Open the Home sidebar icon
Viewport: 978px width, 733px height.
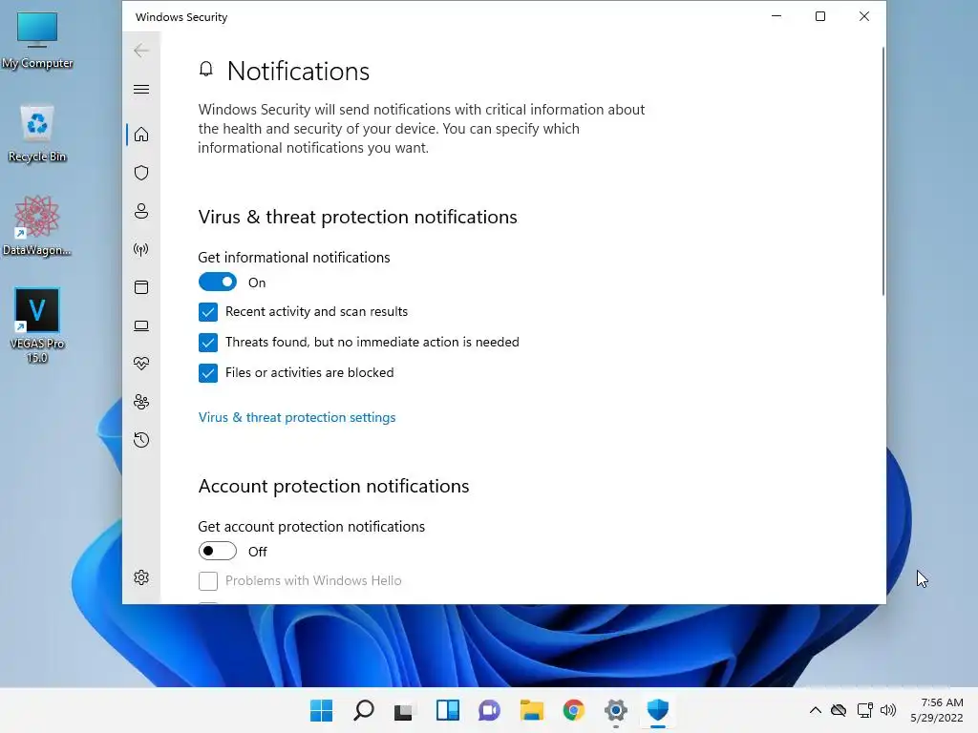pyautogui.click(x=141, y=135)
